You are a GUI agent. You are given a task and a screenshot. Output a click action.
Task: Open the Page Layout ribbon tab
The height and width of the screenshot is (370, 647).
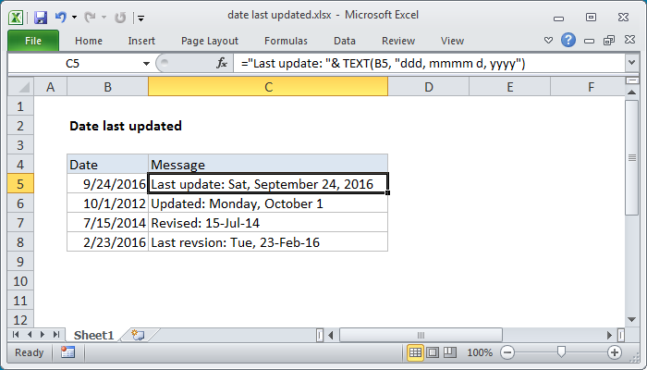pyautogui.click(x=208, y=41)
